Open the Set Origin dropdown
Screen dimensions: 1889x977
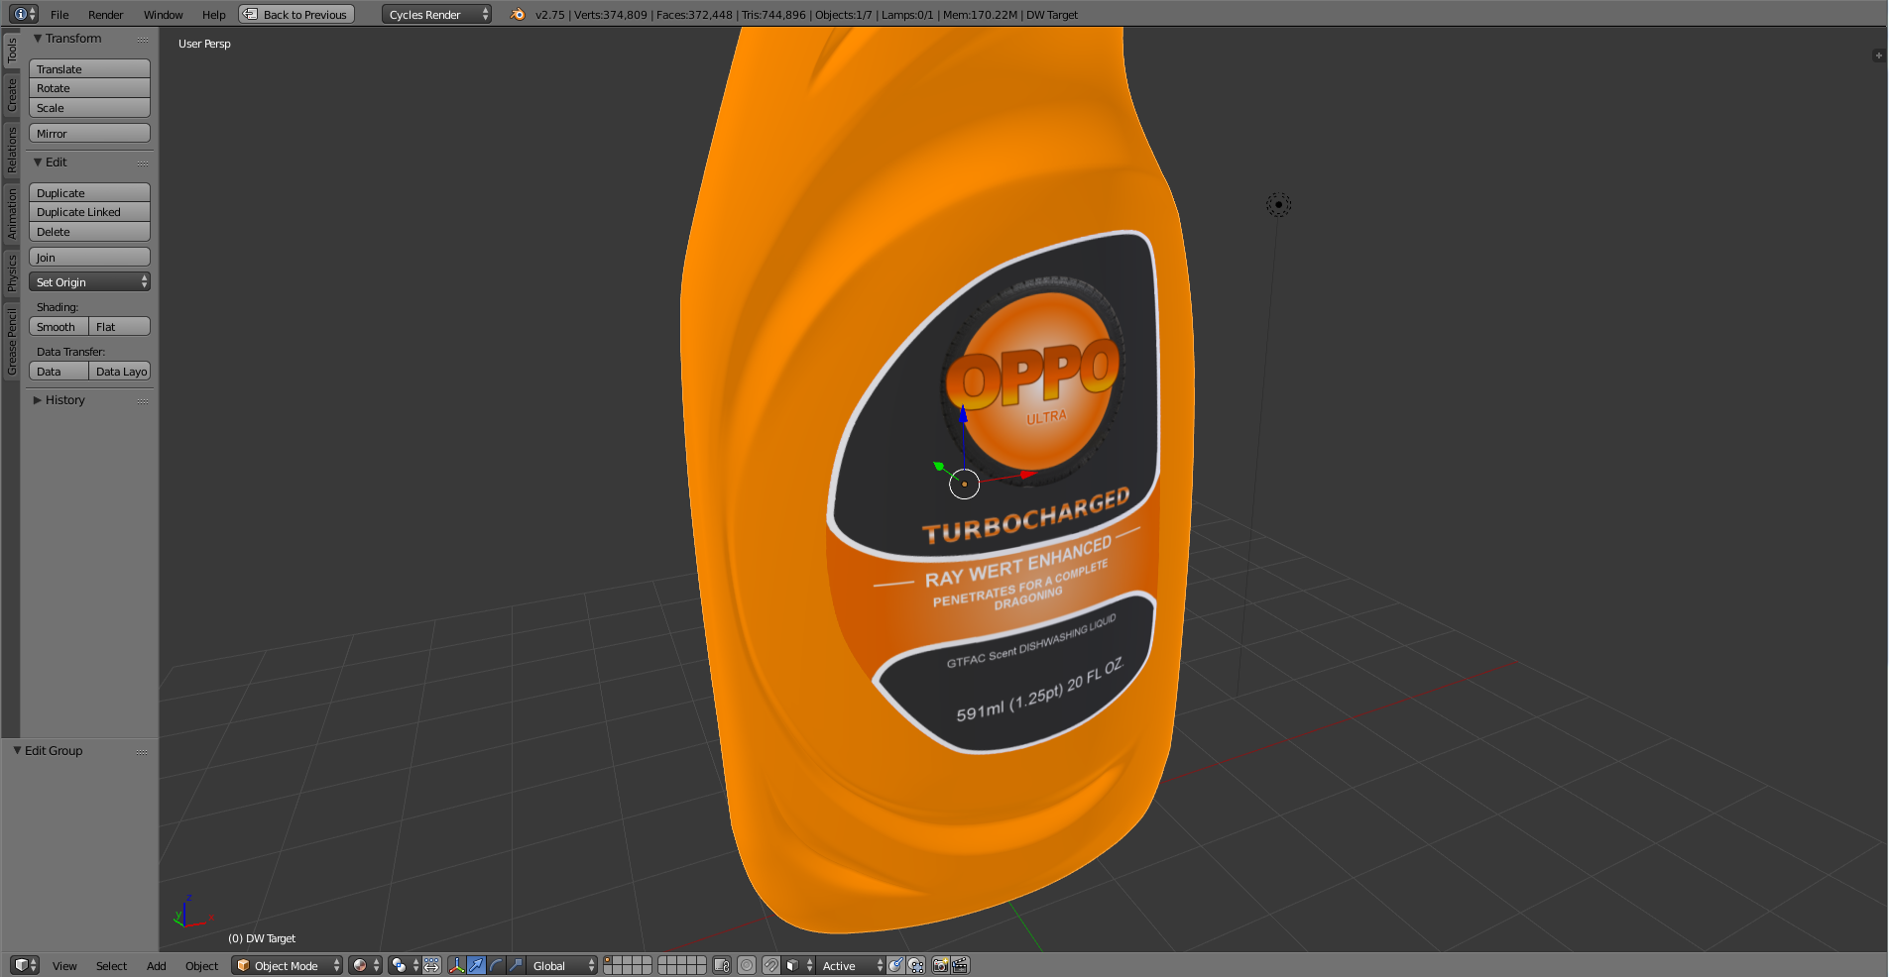(x=89, y=282)
